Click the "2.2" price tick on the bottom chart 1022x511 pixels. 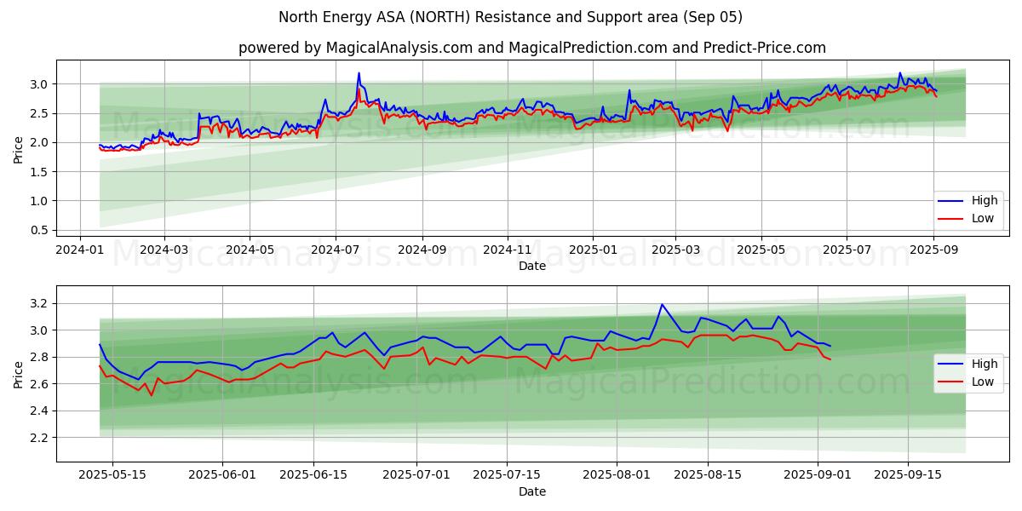click(x=41, y=438)
